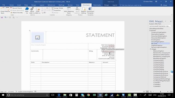This screenshot has width=175, height=98.
Task: Click Restrict Editing in Protect group
Action: pos(84,10)
